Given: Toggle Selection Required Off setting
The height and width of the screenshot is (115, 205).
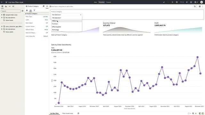Looking at the screenshot, I should pyautogui.click(x=47, y=33).
